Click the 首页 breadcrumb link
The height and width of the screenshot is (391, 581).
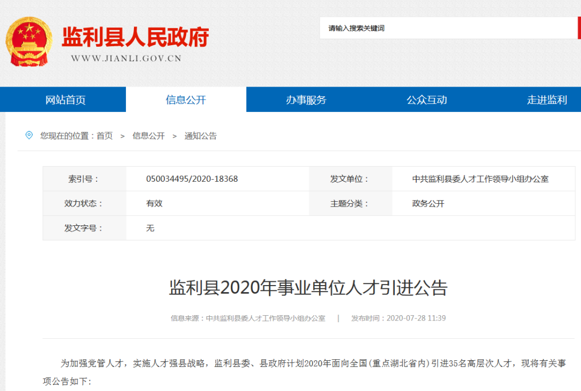(107, 136)
